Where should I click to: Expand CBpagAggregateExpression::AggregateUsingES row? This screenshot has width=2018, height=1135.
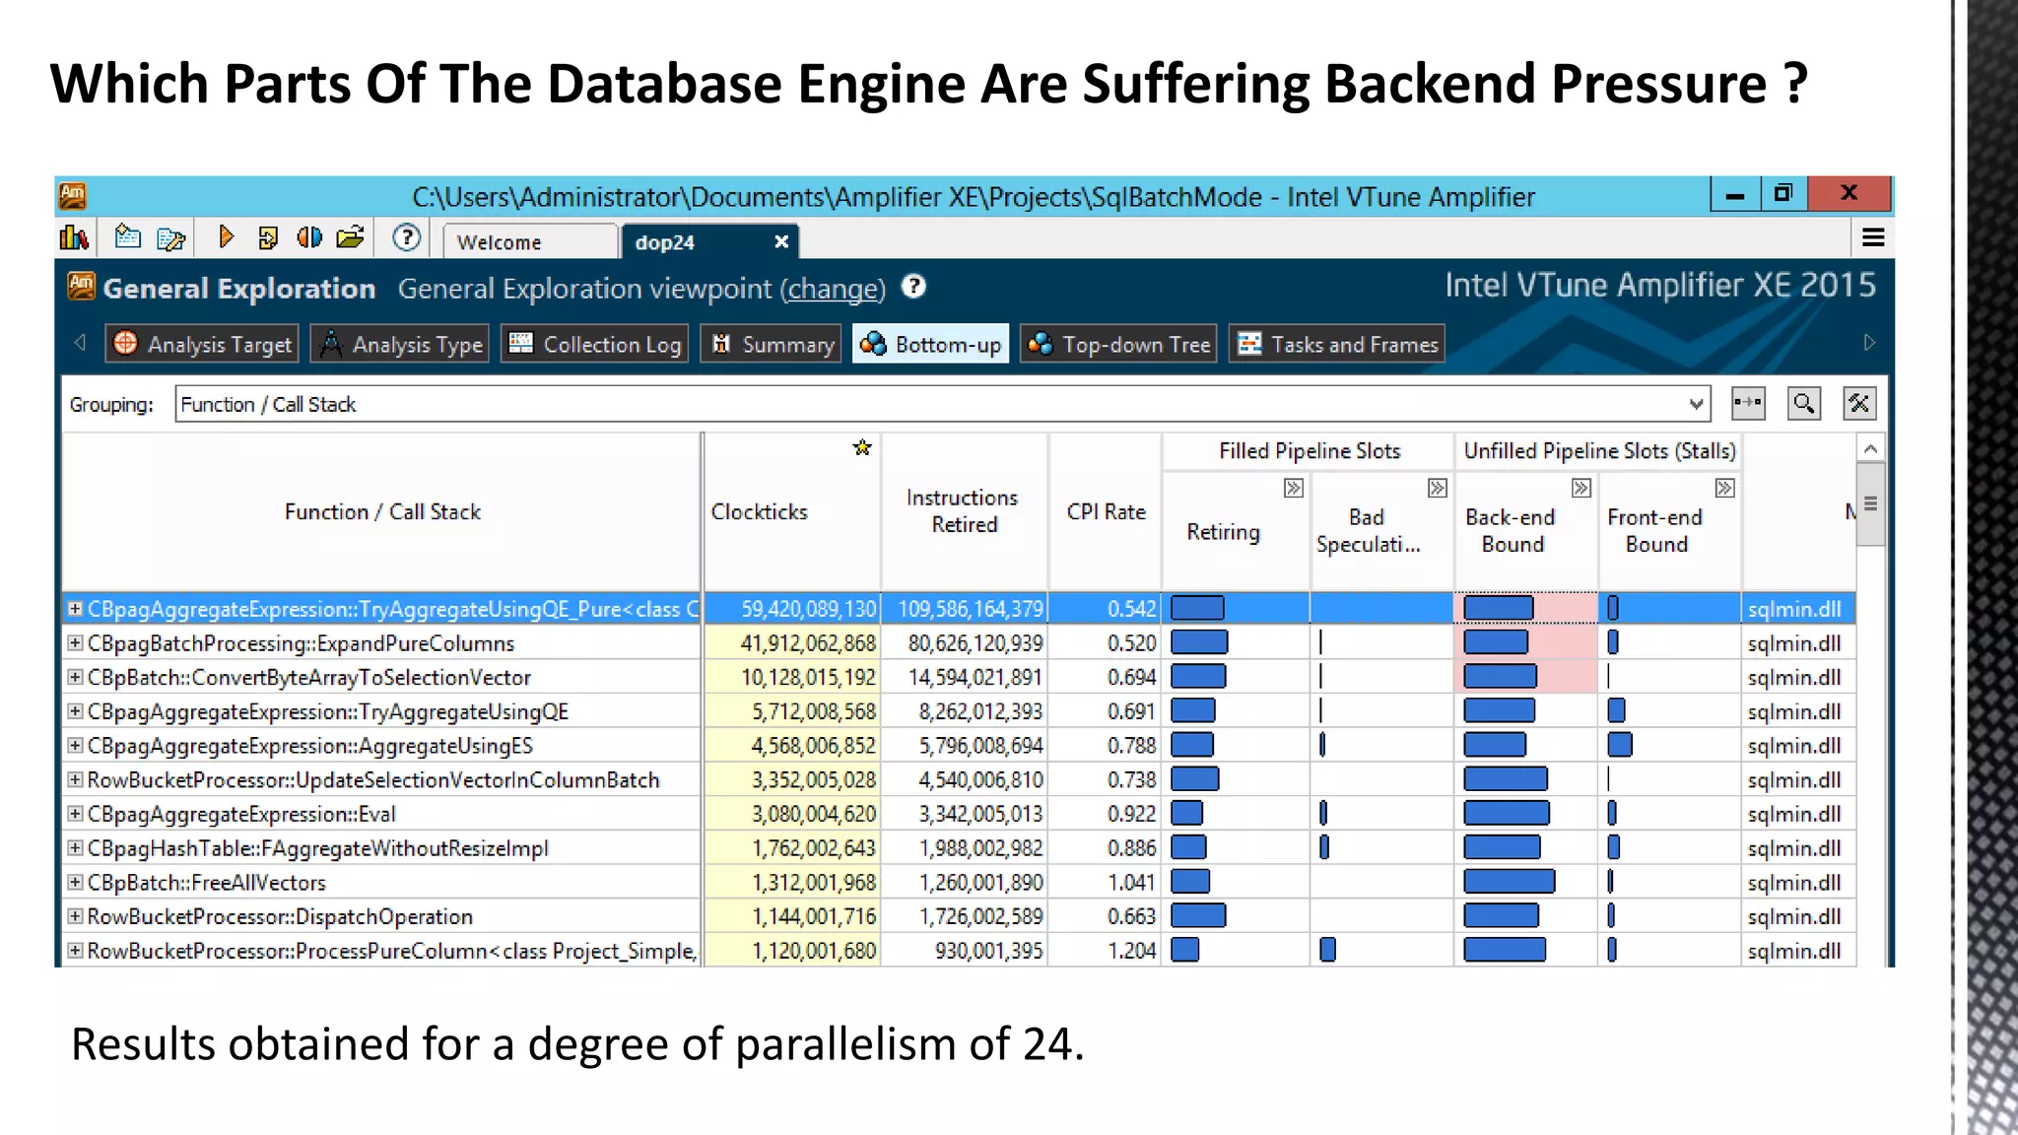click(x=75, y=745)
